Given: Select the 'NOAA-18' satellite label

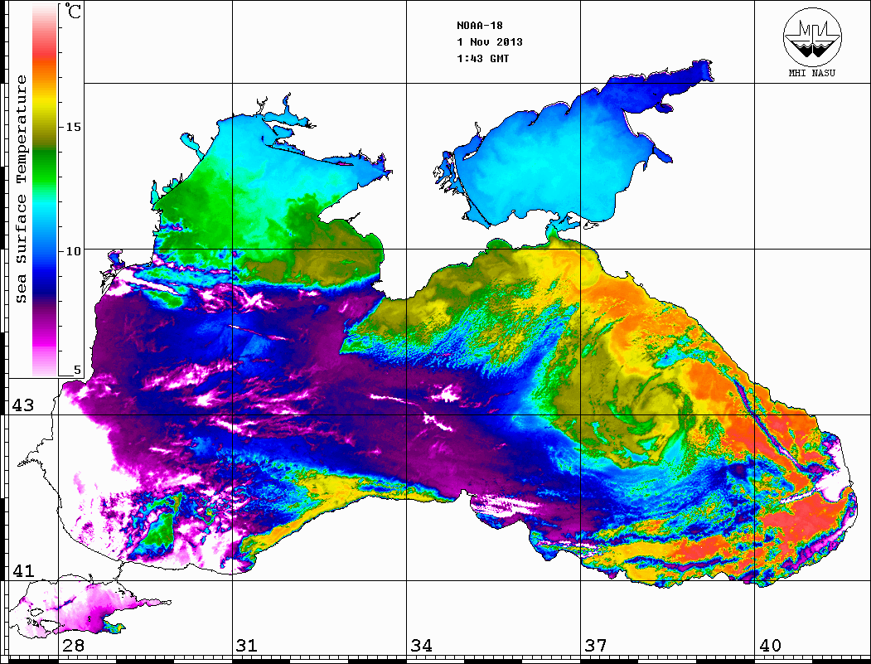Looking at the screenshot, I should [x=480, y=26].
